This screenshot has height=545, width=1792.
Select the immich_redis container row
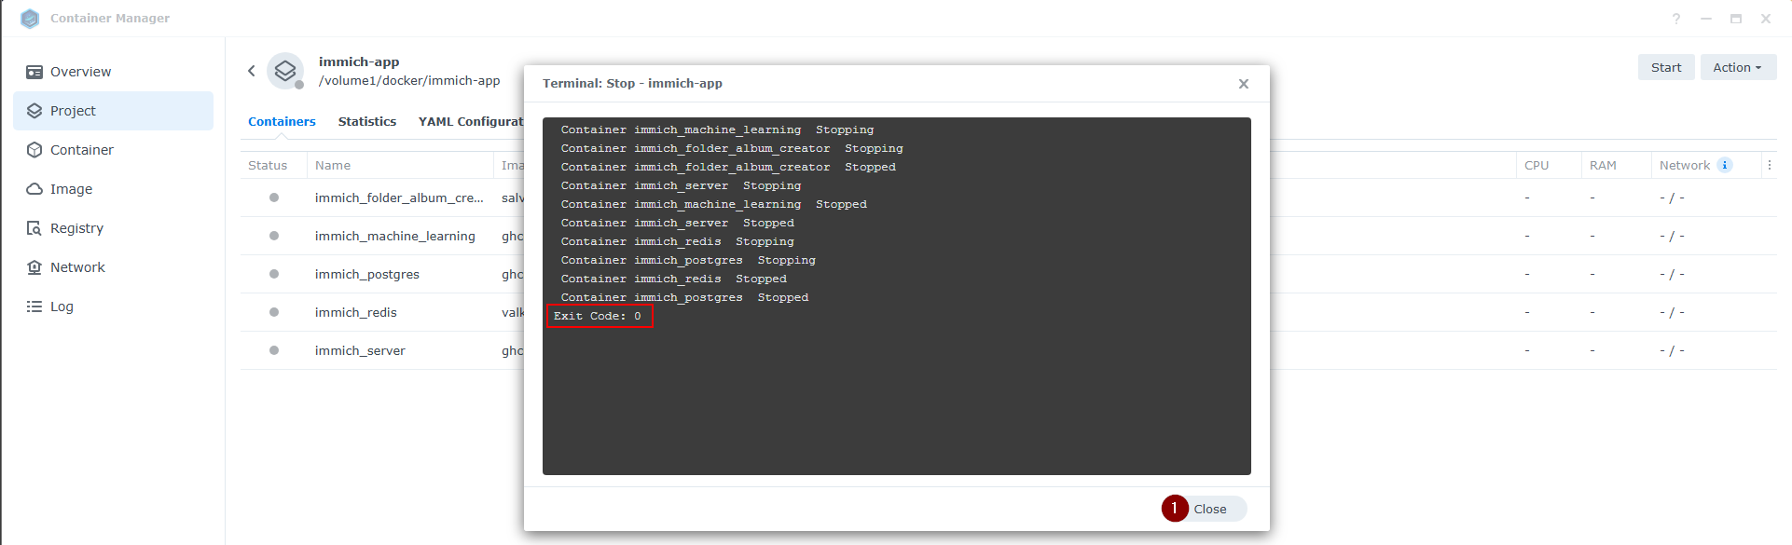tap(356, 313)
